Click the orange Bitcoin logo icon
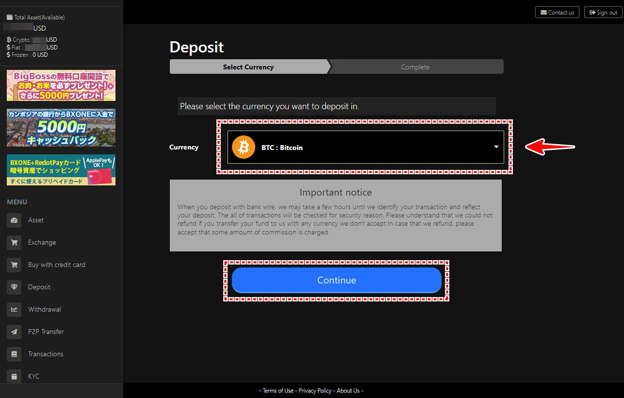This screenshot has height=398, width=624. [x=244, y=147]
